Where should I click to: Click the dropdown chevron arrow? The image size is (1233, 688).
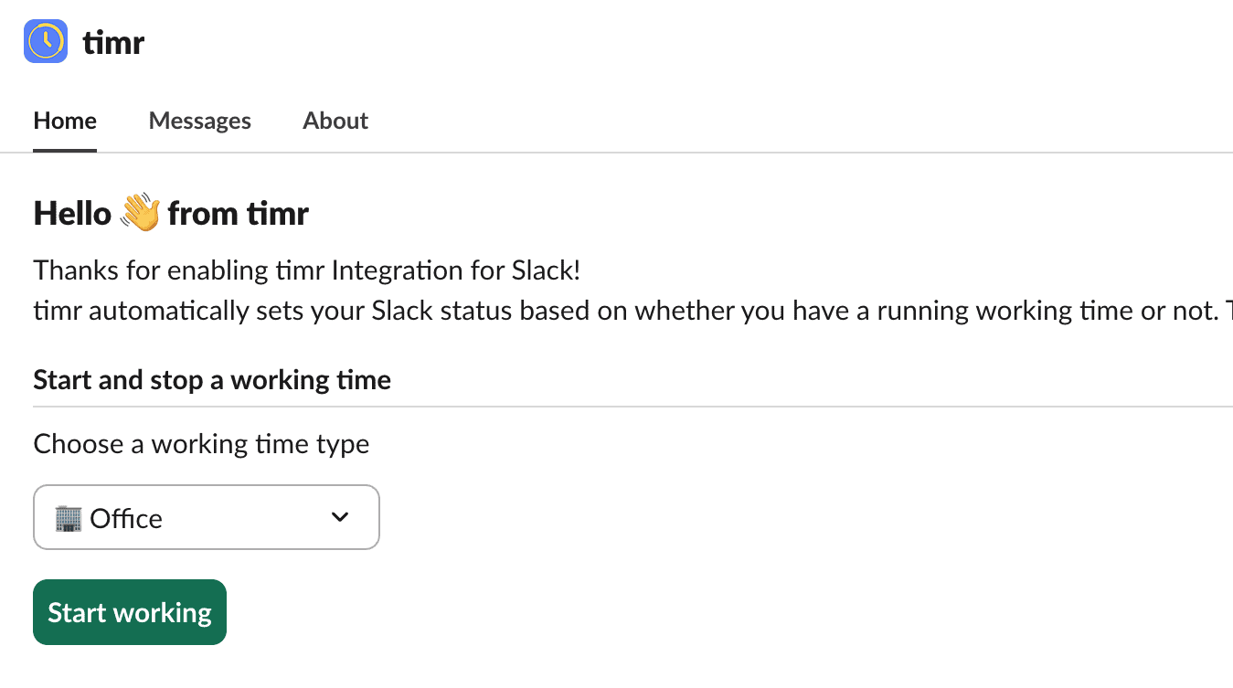(340, 517)
